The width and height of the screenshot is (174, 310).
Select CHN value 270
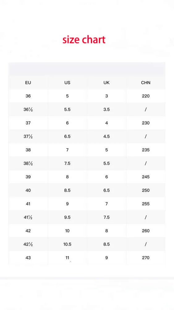pyautogui.click(x=146, y=258)
